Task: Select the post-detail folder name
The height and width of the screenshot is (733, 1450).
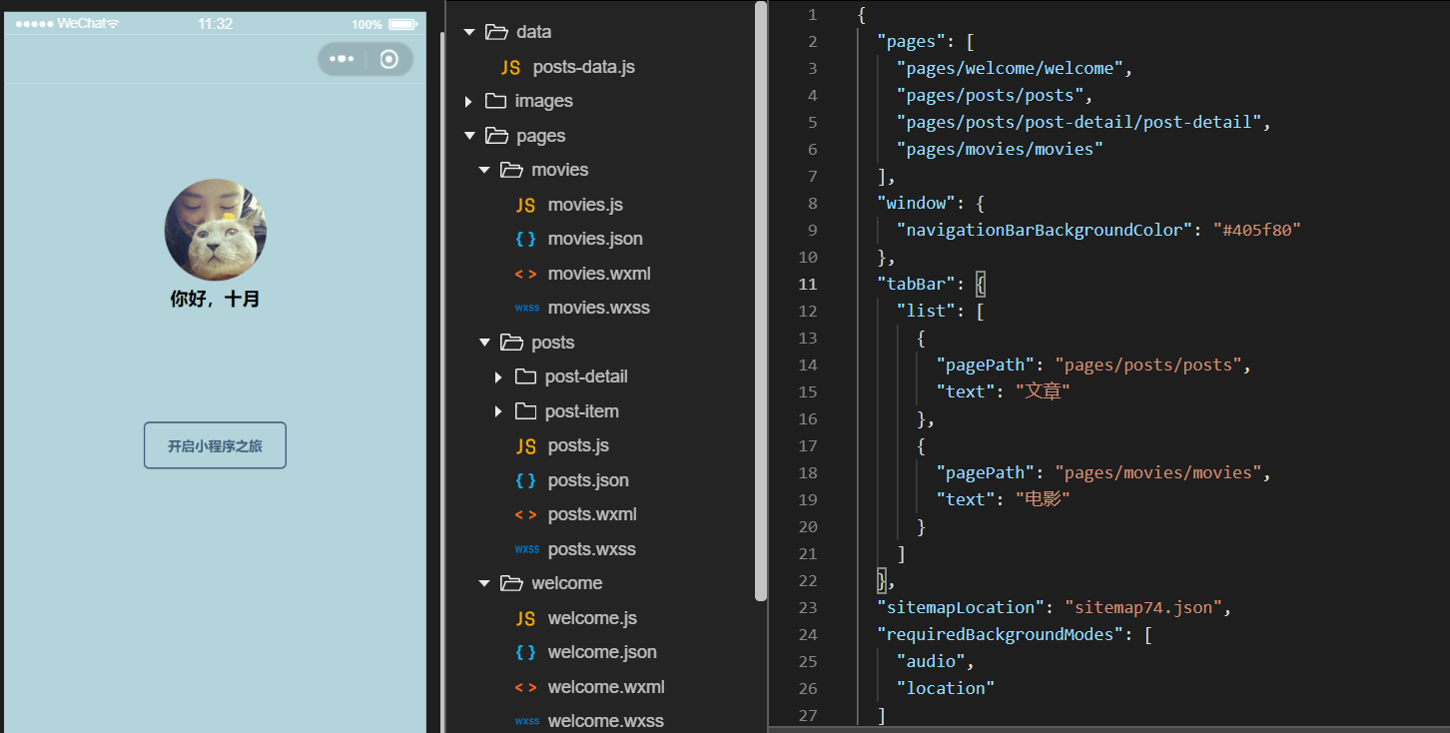Action: pyautogui.click(x=586, y=376)
